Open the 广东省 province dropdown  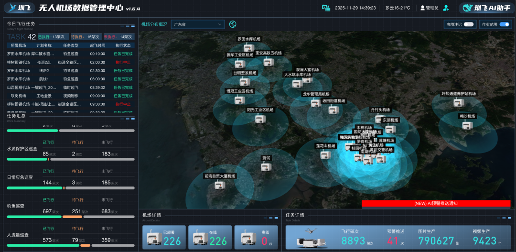click(198, 24)
